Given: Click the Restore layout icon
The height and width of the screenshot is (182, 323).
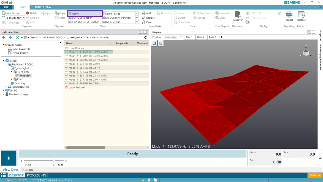Looking at the screenshot, I should [301, 15].
